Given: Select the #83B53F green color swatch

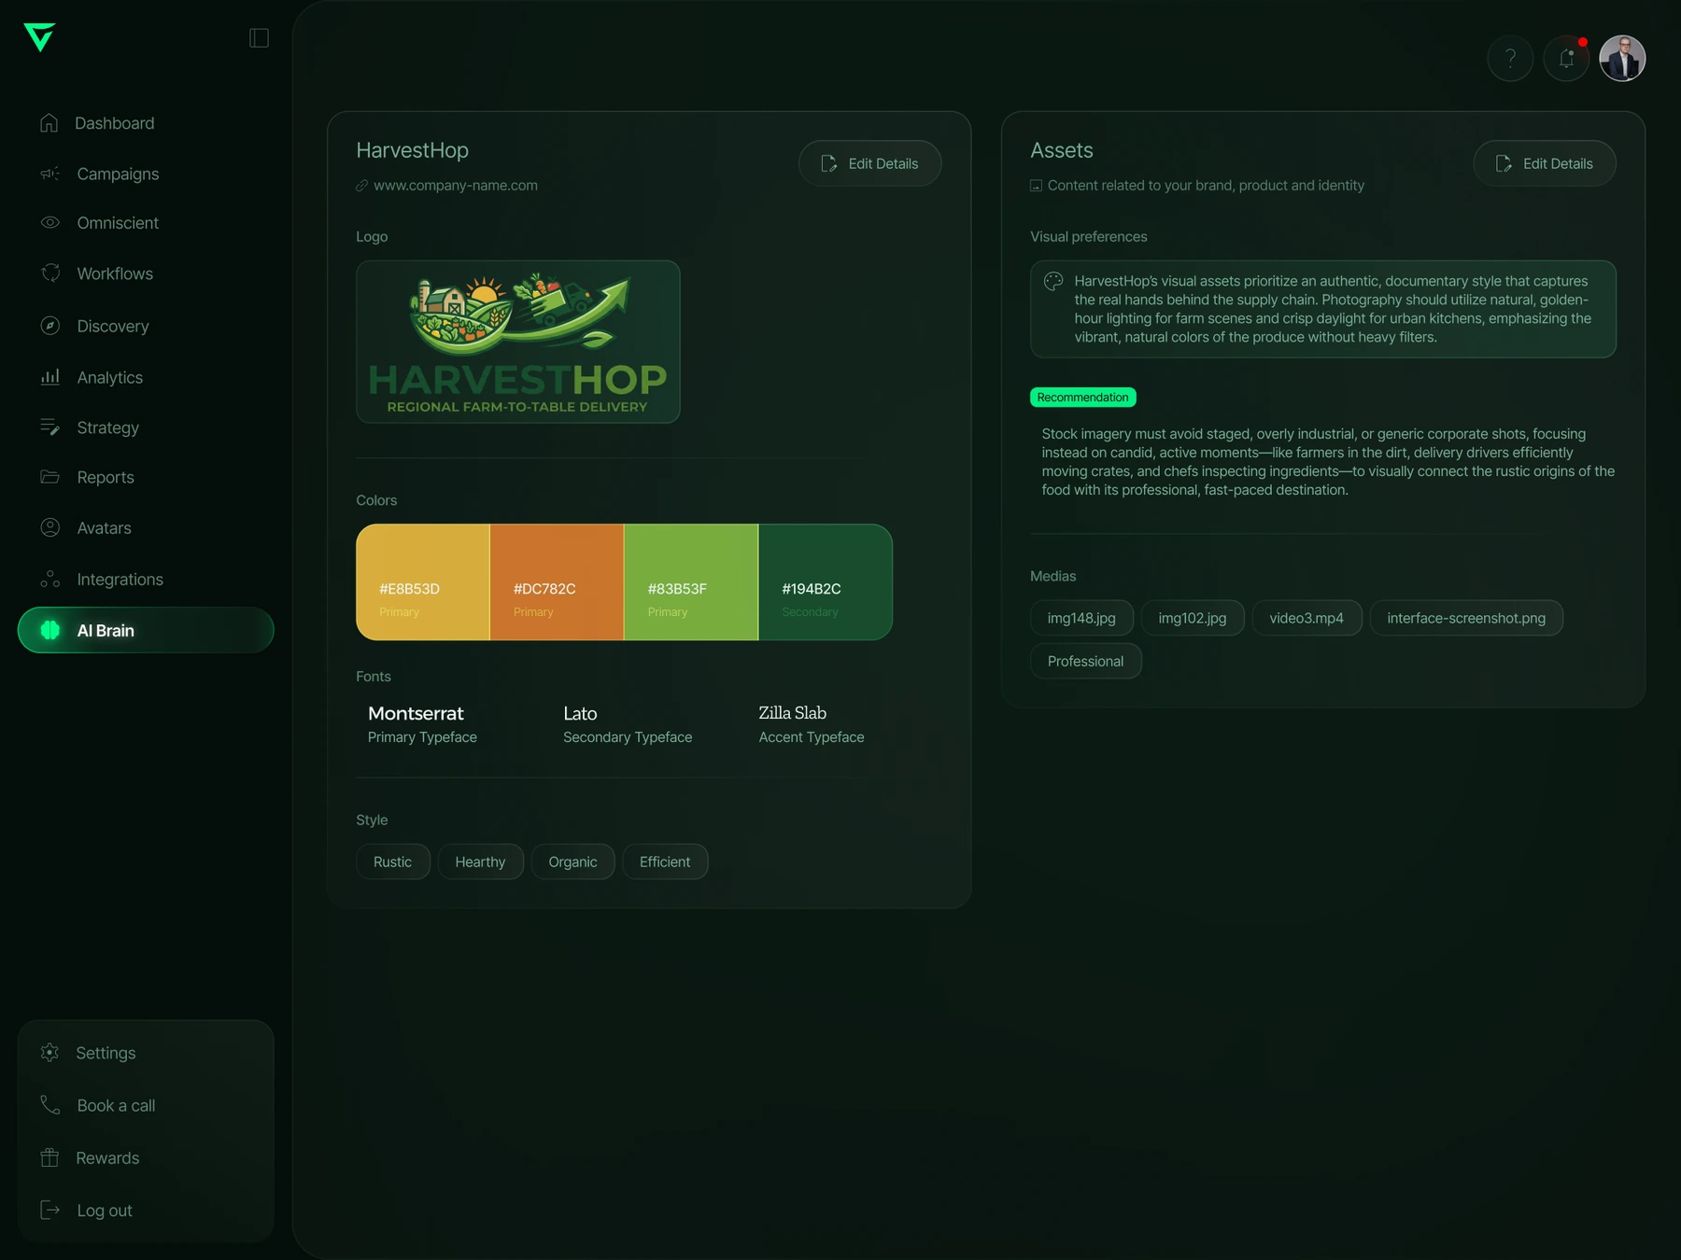Looking at the screenshot, I should 691,582.
